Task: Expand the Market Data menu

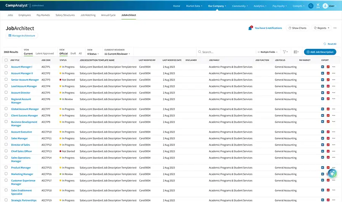Action: [194, 6]
